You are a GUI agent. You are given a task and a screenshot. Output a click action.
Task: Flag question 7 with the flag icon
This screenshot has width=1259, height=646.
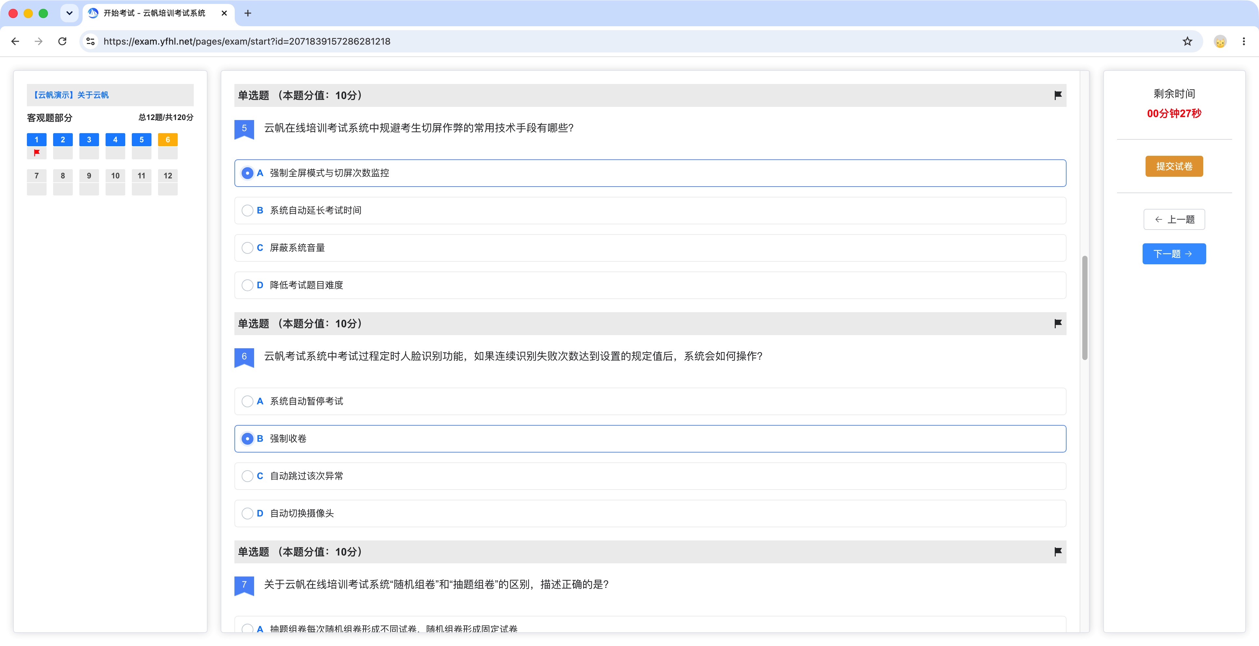pos(1058,552)
